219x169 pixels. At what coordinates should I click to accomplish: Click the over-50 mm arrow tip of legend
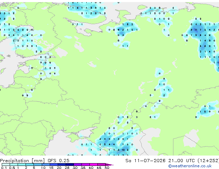tap(109, 165)
